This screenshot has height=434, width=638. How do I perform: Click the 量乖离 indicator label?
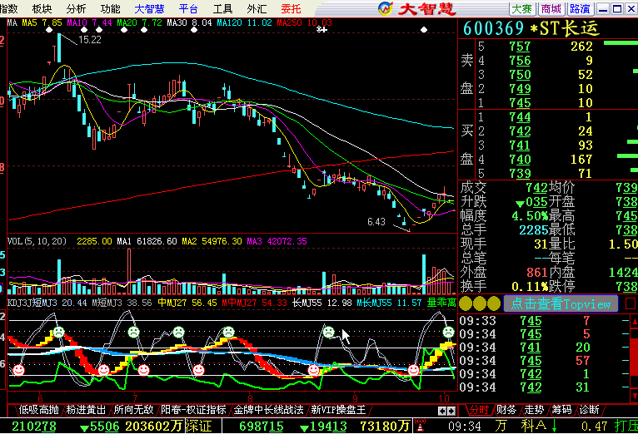coord(441,303)
